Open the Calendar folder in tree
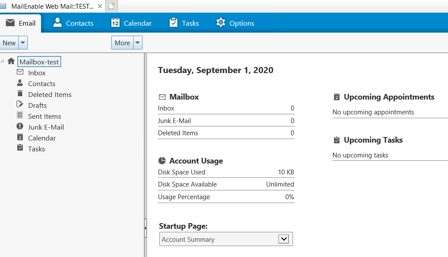448x257 pixels. (x=42, y=138)
